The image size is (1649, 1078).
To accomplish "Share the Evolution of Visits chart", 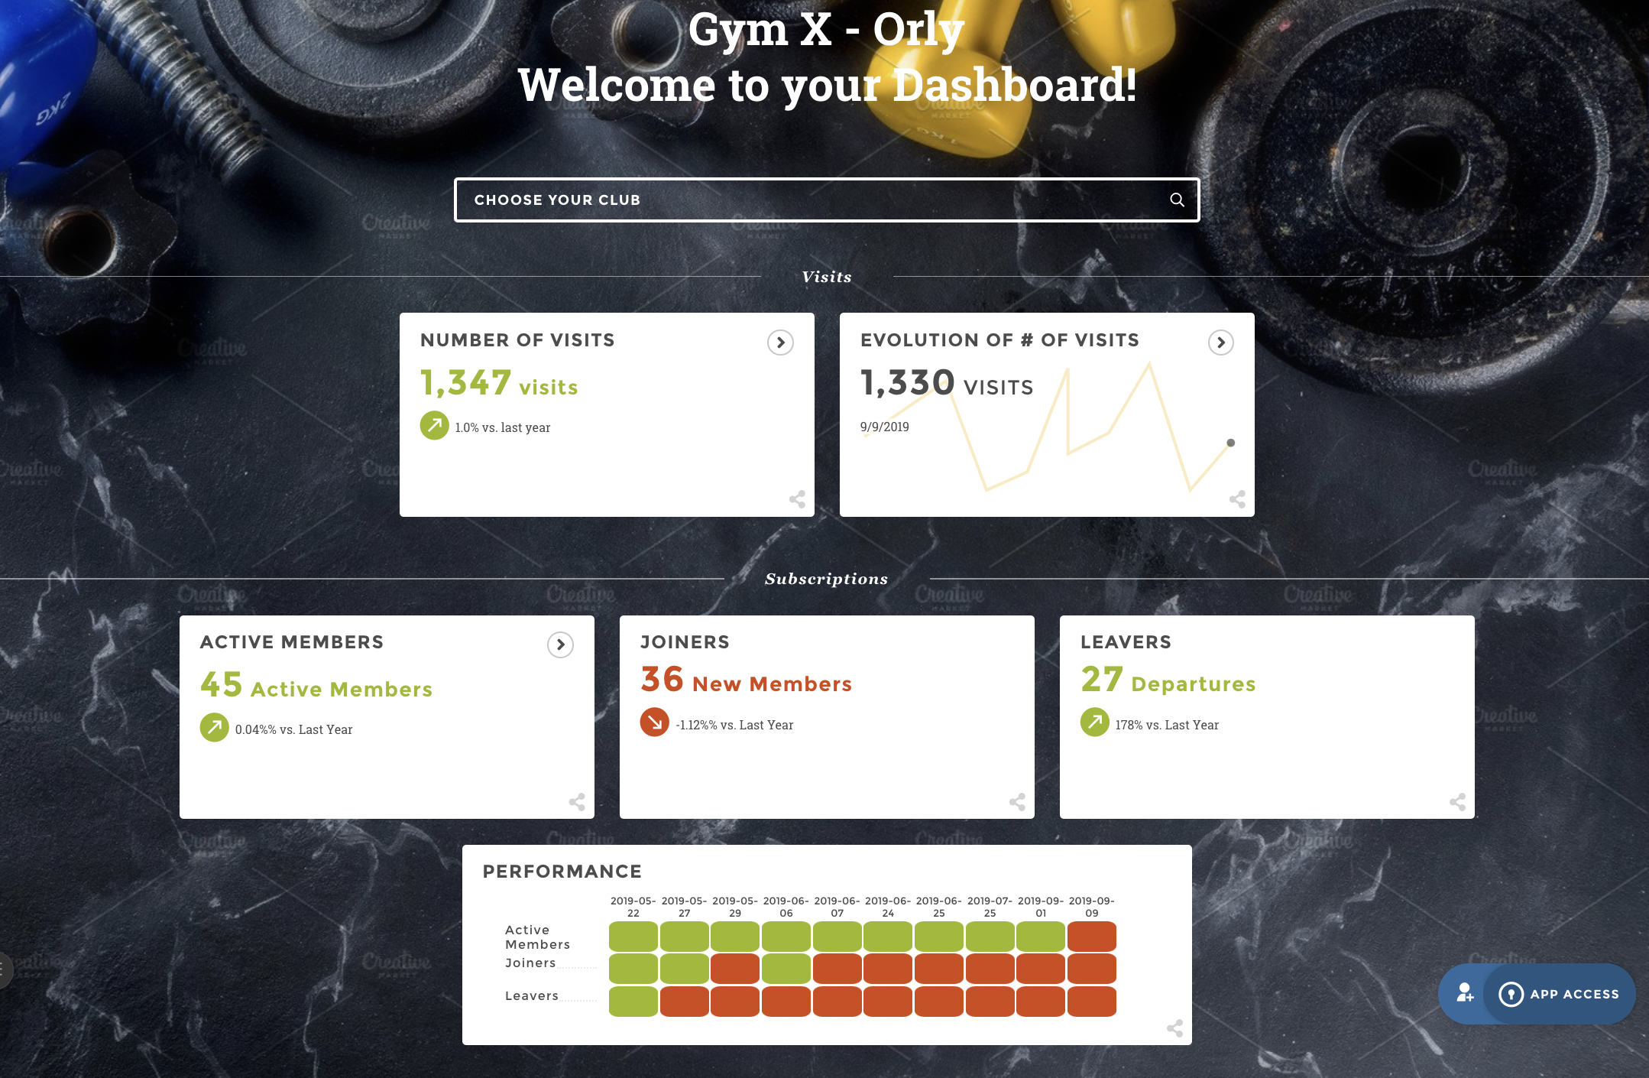I will 1237,499.
